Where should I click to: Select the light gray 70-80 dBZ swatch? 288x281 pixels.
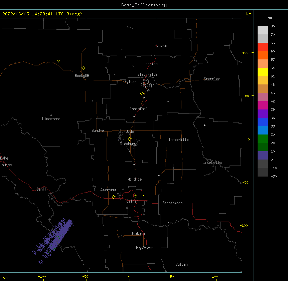(x=263, y=30)
